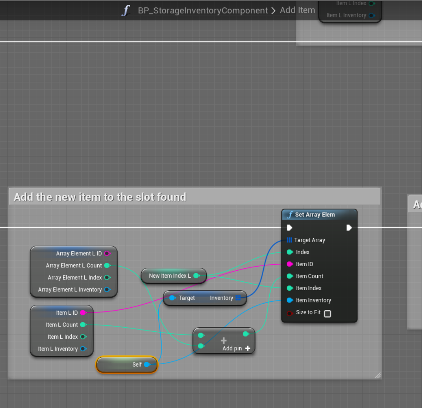Click the plus icon beside Add pin
The height and width of the screenshot is (408, 422).
pos(248,348)
